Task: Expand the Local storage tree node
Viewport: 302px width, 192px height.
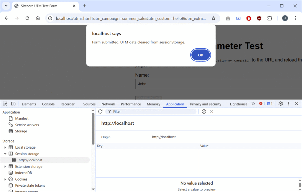Action: [5, 147]
